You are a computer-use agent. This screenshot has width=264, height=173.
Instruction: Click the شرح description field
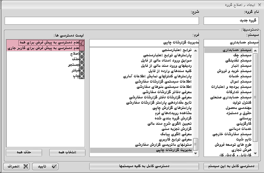tap(102, 21)
